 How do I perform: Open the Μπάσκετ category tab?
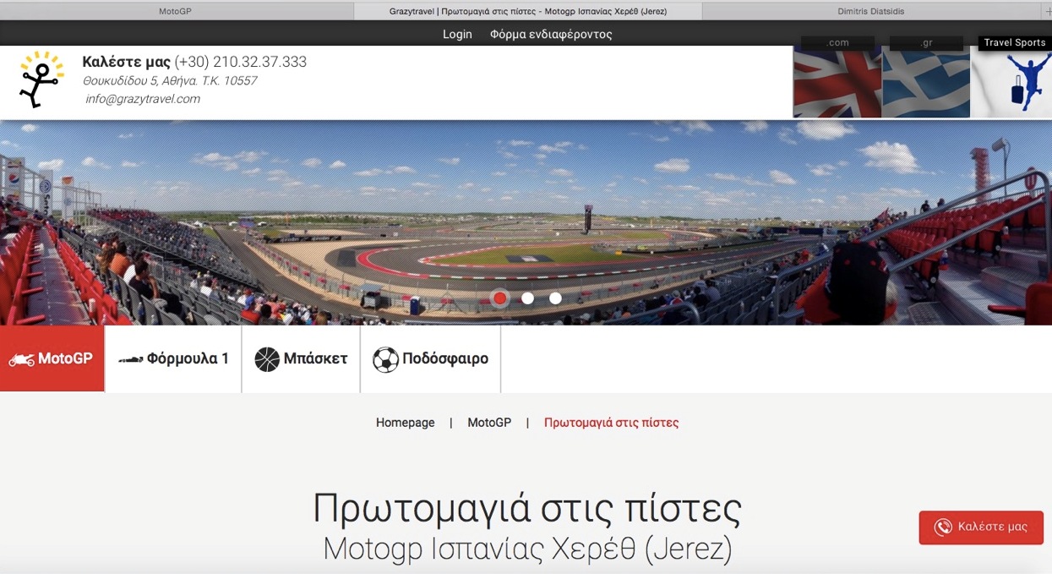[301, 359]
